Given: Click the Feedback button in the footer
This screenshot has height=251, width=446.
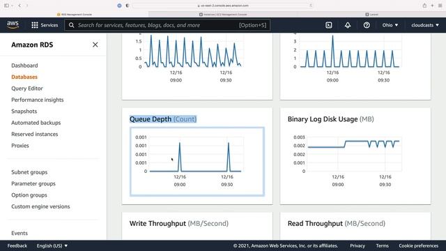Looking at the screenshot, I should click(x=17, y=245).
